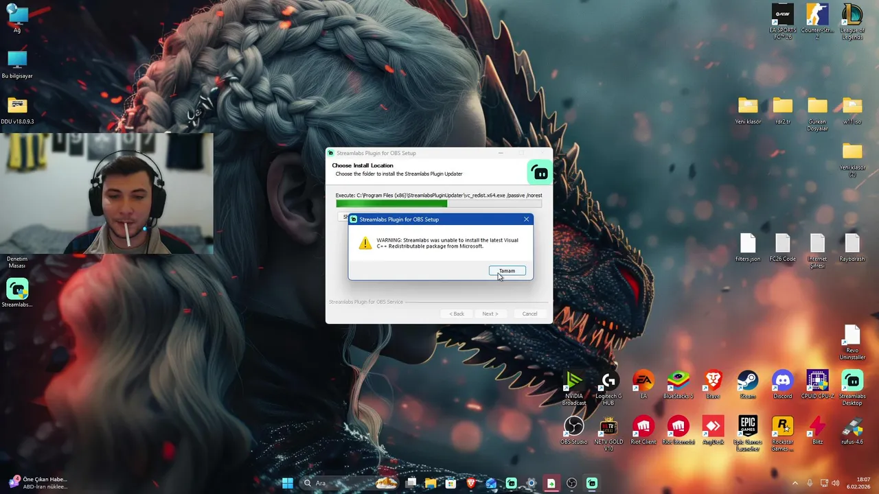Select the DDU v18.0.9.3 desktop icon
The image size is (879, 494).
pos(17,110)
